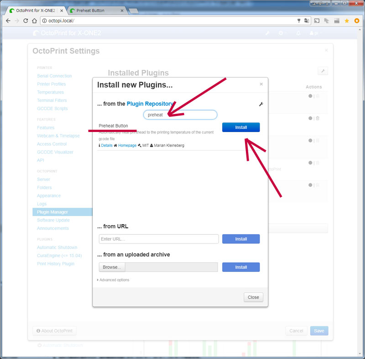The image size is (365, 359).
Task: Open the Preheat Button Homepage link
Action: click(x=127, y=145)
